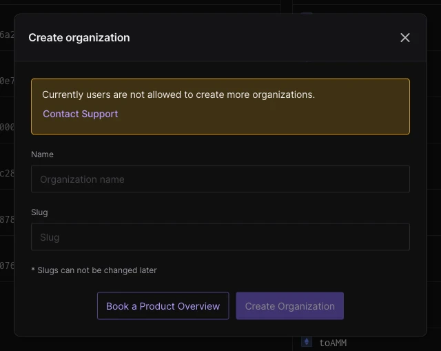Click the Slug field label
This screenshot has height=351, width=441.
(x=39, y=212)
